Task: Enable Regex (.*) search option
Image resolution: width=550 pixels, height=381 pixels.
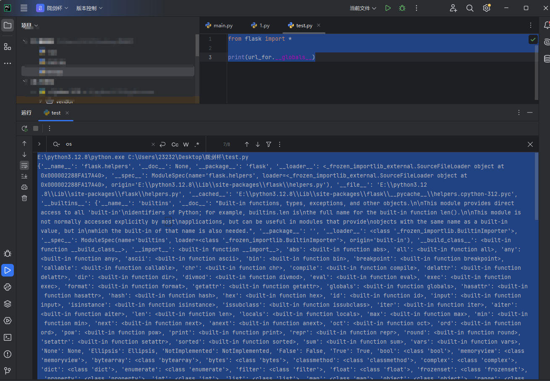Action: pyautogui.click(x=197, y=144)
